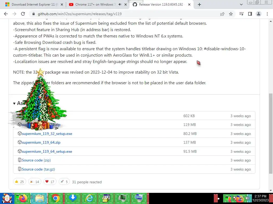This screenshot has height=204, width=273.
Task: Open the clock showing 2:37 PM
Action: [260, 198]
